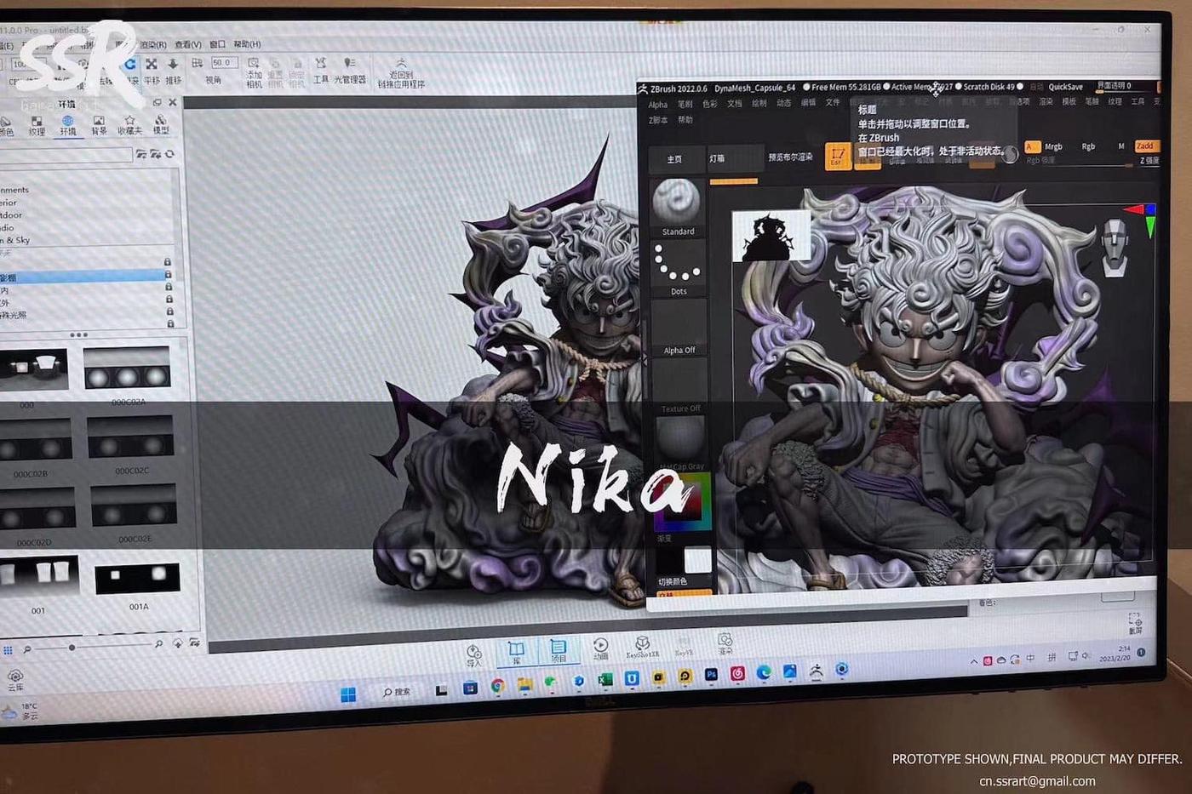Pick a color in ZBrush color picker
1192x794 pixels.
683,501
